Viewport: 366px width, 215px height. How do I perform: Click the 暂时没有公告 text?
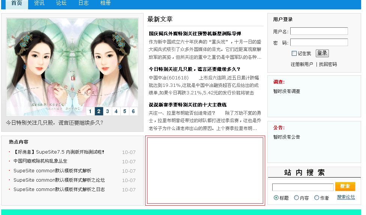286,137
